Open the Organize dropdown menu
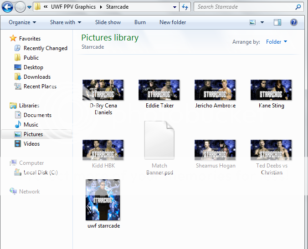The image size is (308, 249). tap(22, 22)
